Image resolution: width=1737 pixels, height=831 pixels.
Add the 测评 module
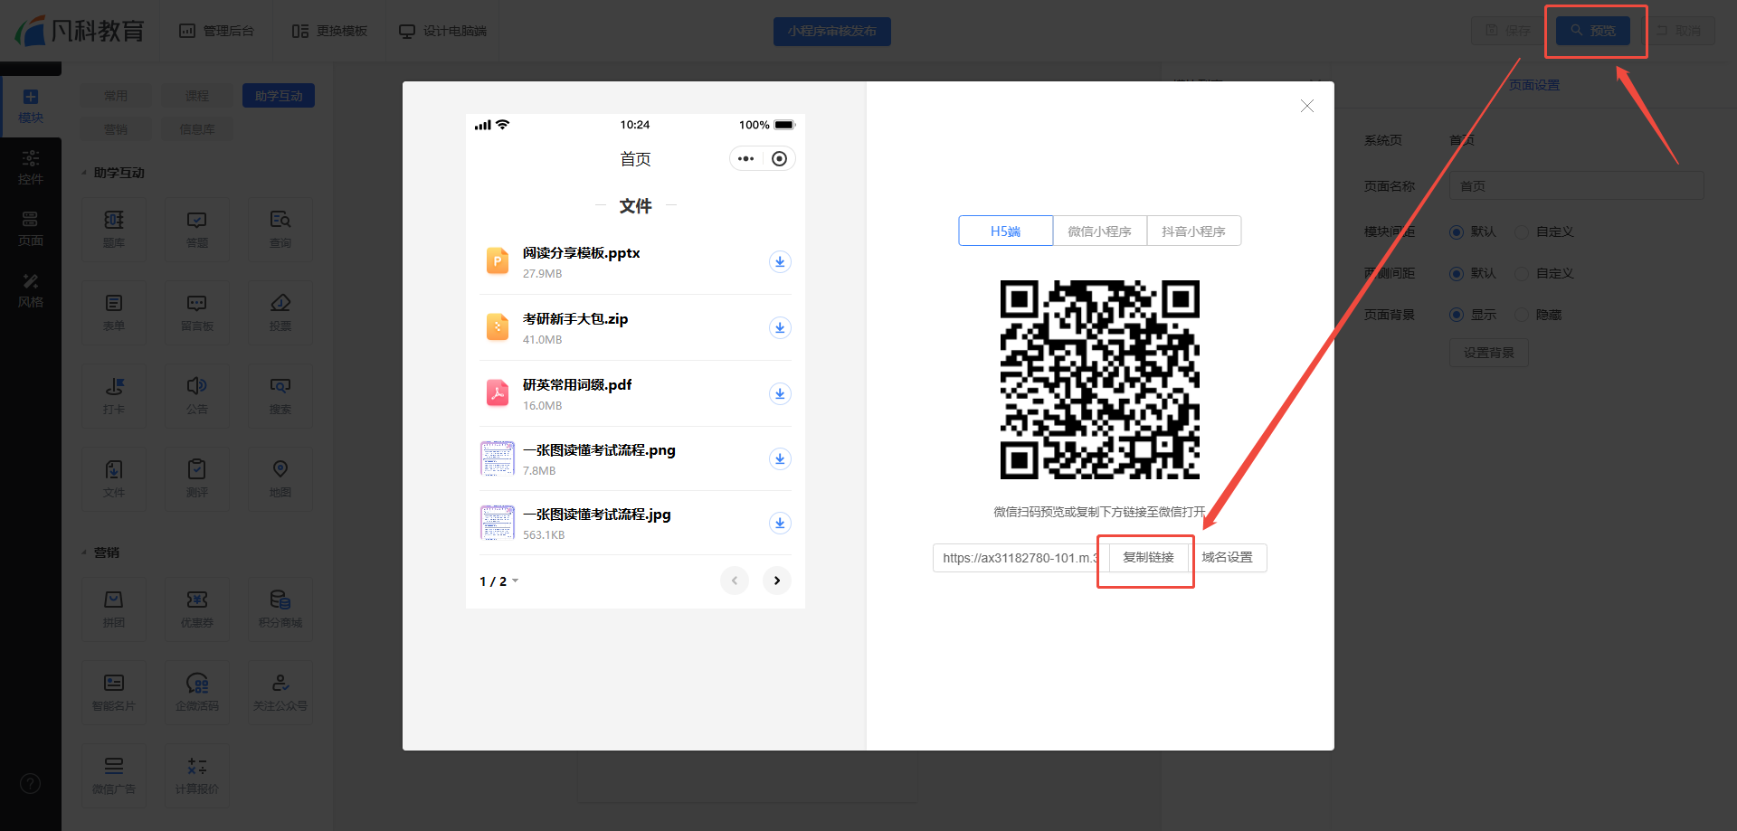(197, 479)
